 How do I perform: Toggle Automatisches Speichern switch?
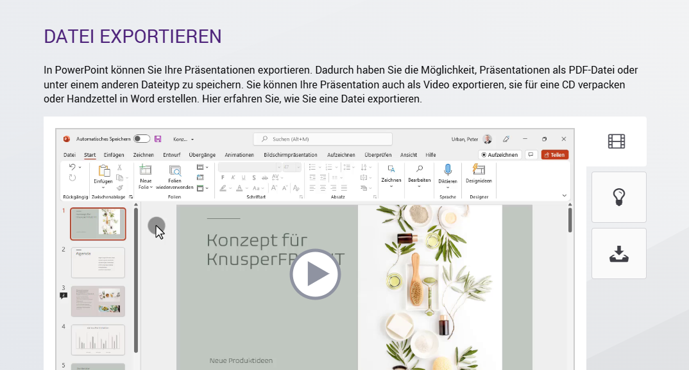(x=142, y=139)
